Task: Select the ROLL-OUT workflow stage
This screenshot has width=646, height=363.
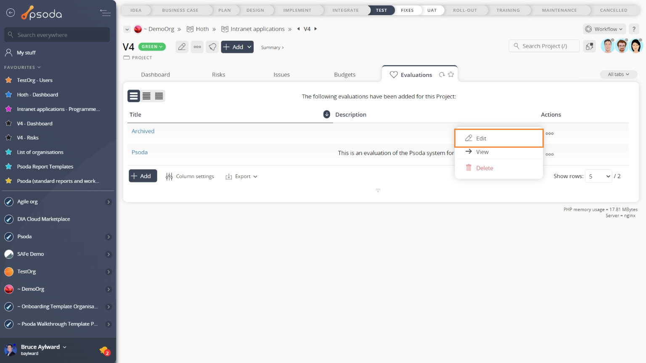Action: click(465, 10)
